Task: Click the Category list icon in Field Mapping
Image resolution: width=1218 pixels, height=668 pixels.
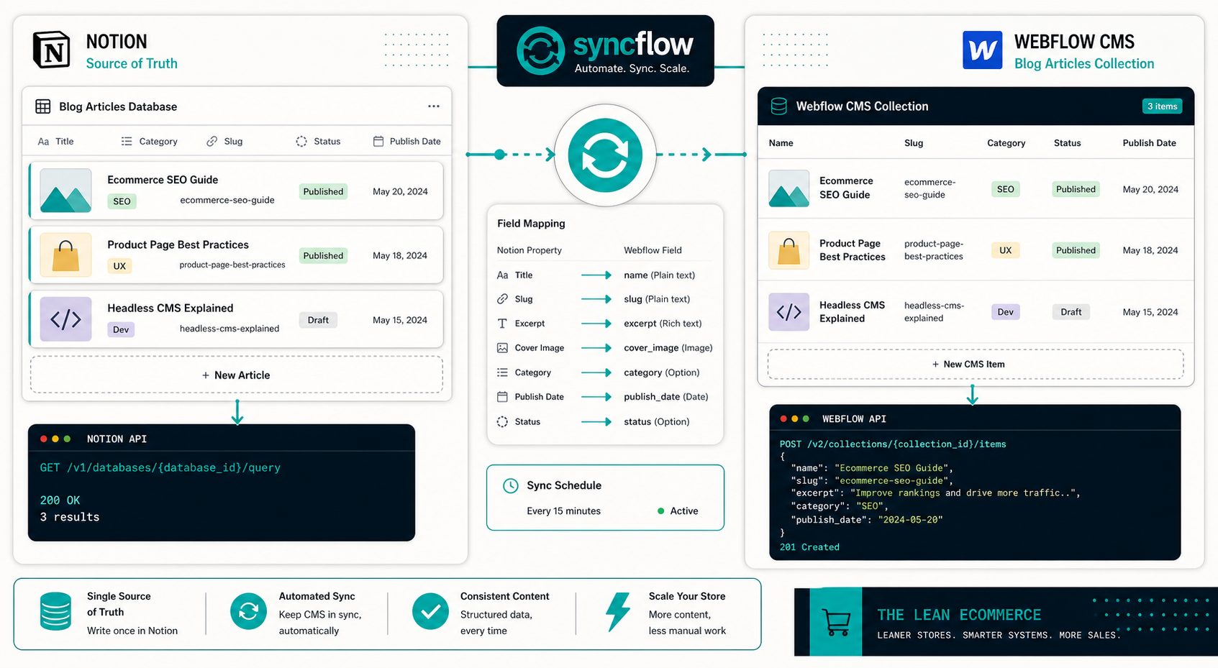Action: coord(502,372)
